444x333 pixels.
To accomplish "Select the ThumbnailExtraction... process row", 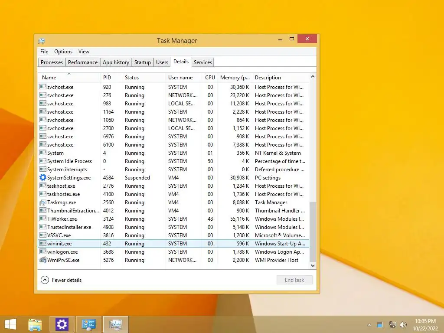I will (x=173, y=211).
